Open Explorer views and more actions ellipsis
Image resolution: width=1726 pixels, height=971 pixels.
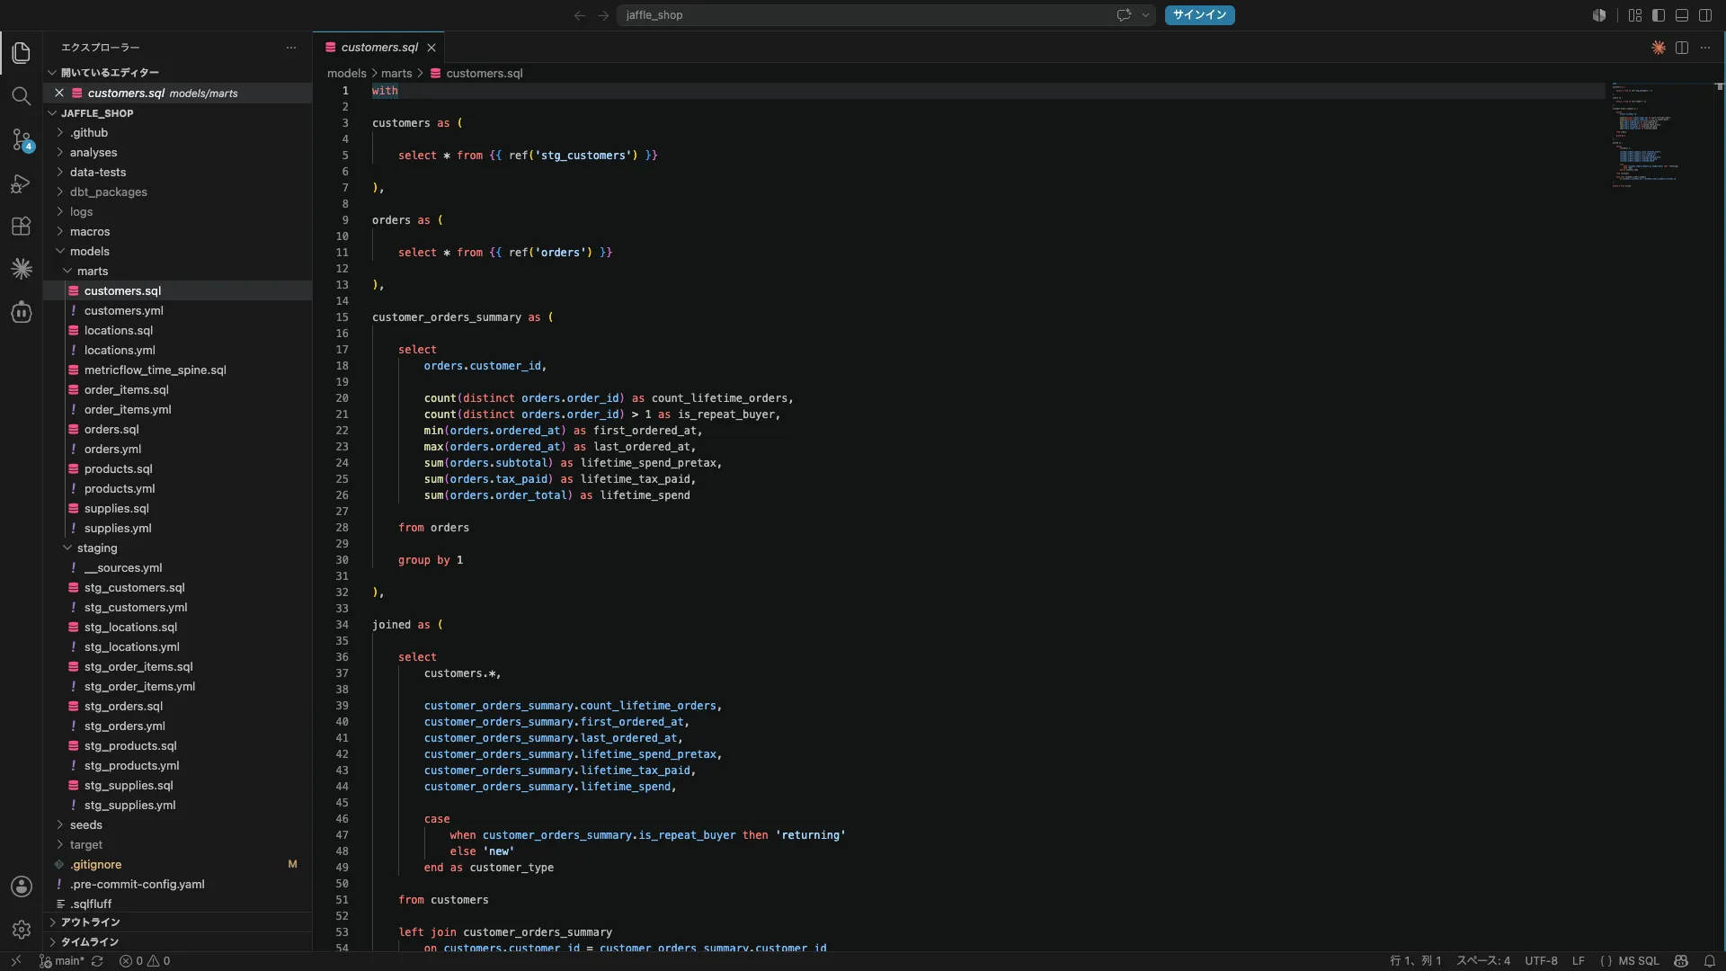pos(291,48)
